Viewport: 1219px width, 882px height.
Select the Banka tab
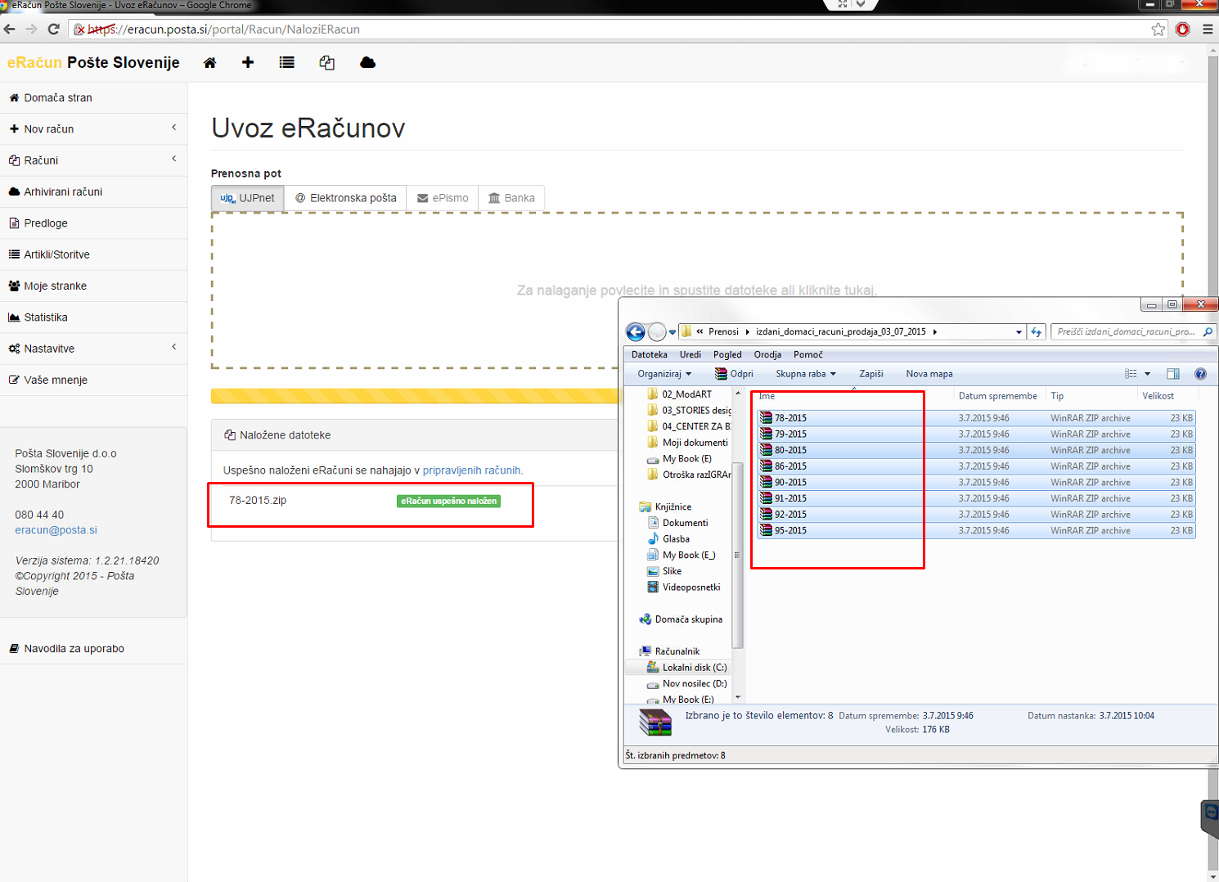(511, 198)
